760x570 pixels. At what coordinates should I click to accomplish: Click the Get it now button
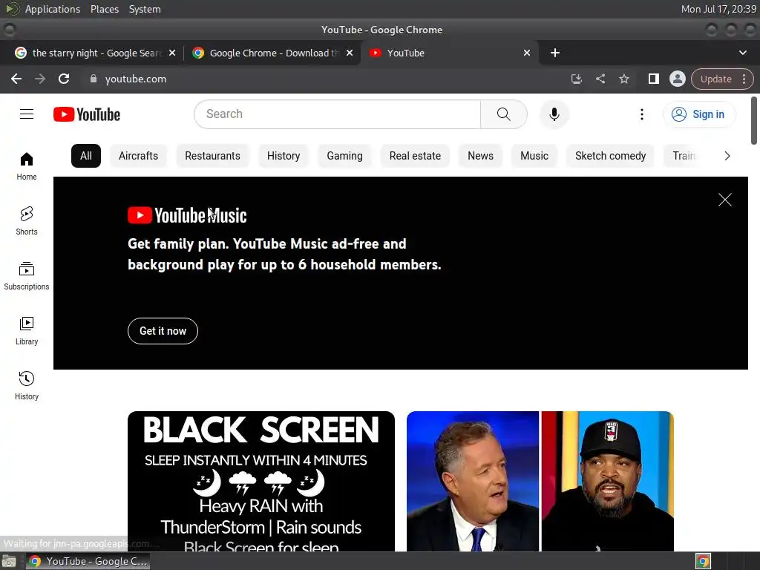[163, 331]
